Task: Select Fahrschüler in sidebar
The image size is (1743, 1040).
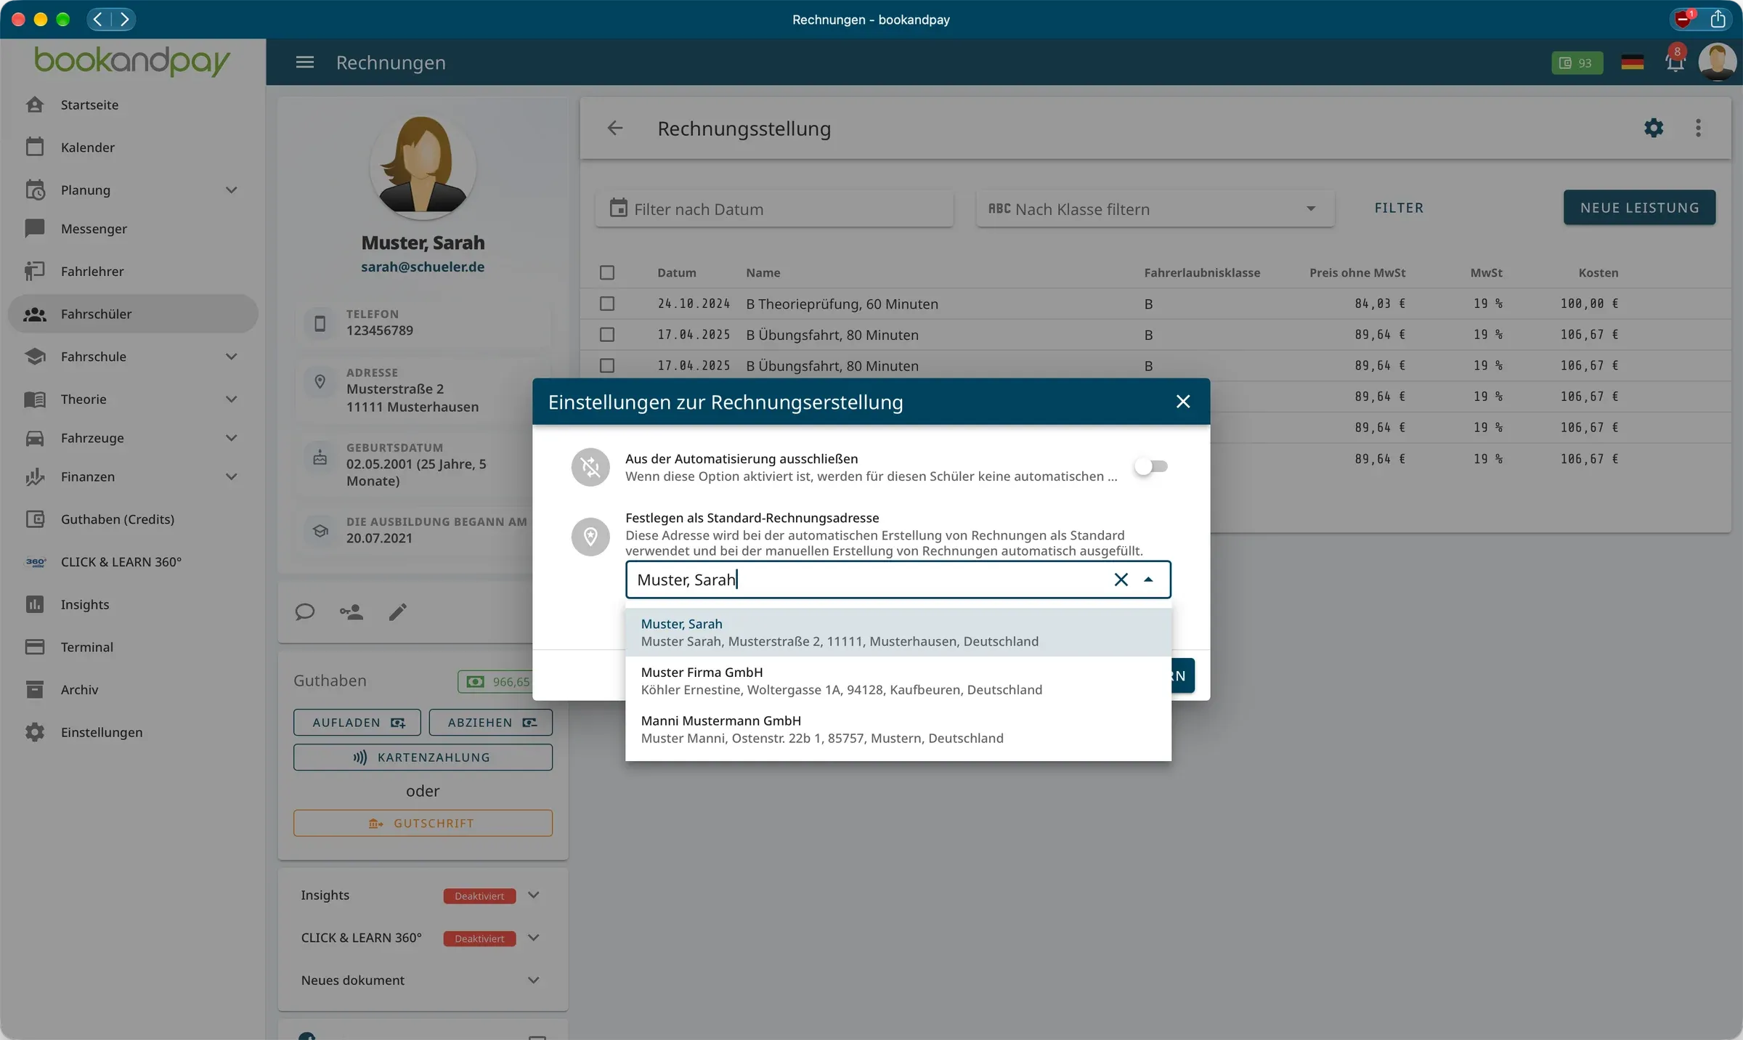Action: point(133,314)
